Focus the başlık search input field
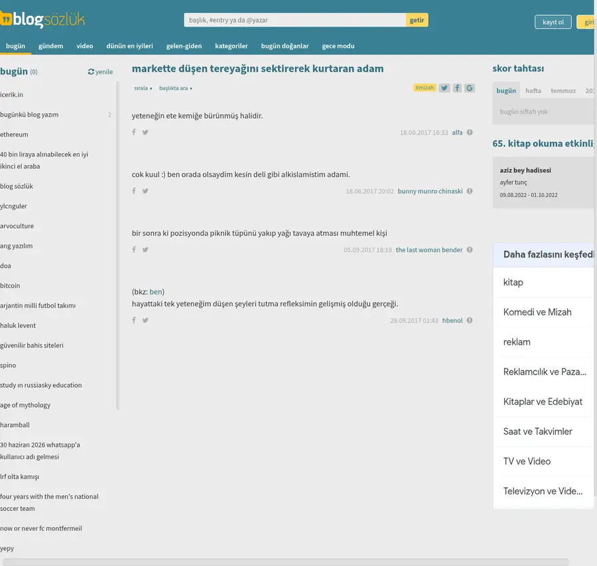597x566 pixels. 295,20
